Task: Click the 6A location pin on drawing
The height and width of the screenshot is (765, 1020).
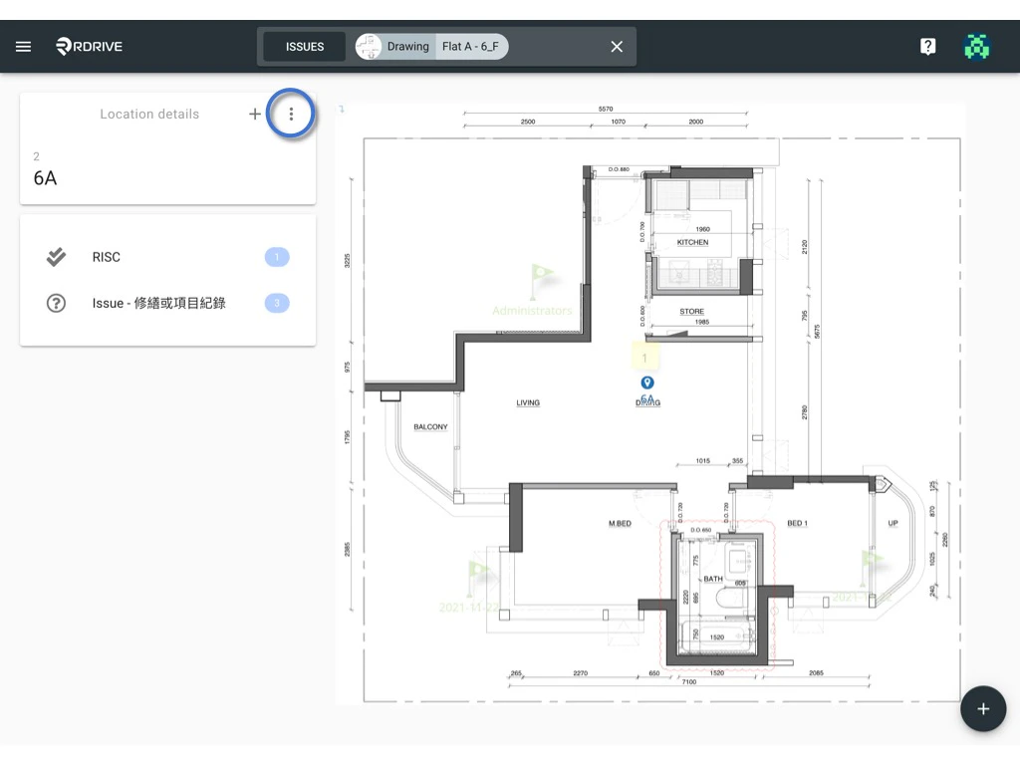Action: [x=647, y=382]
